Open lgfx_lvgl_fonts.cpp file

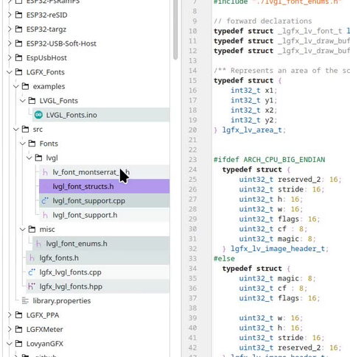coord(98,272)
